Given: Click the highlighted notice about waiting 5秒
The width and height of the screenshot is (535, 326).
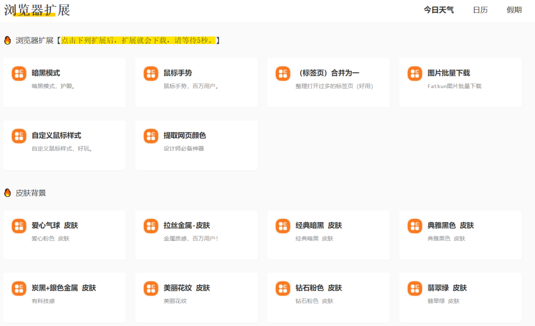Looking at the screenshot, I should [138, 40].
